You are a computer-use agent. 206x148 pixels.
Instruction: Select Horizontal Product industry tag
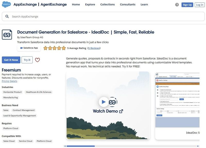[x=12, y=92]
